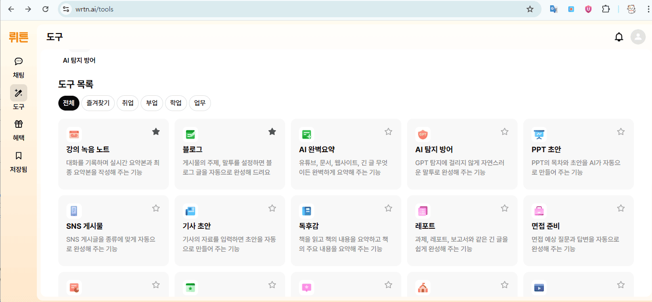The height and width of the screenshot is (302, 652).
Task: Open the Chrome profile avatar in toolbar
Action: click(x=631, y=9)
